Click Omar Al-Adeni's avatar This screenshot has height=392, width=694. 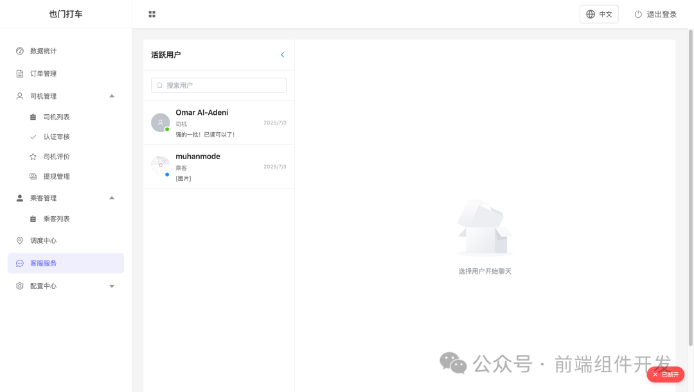click(x=160, y=123)
